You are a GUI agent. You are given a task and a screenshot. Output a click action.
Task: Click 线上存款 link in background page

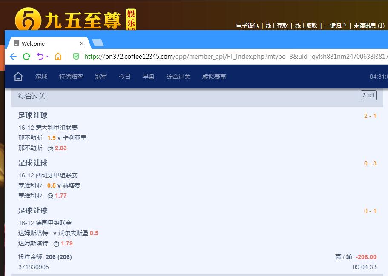pyautogui.click(x=277, y=26)
